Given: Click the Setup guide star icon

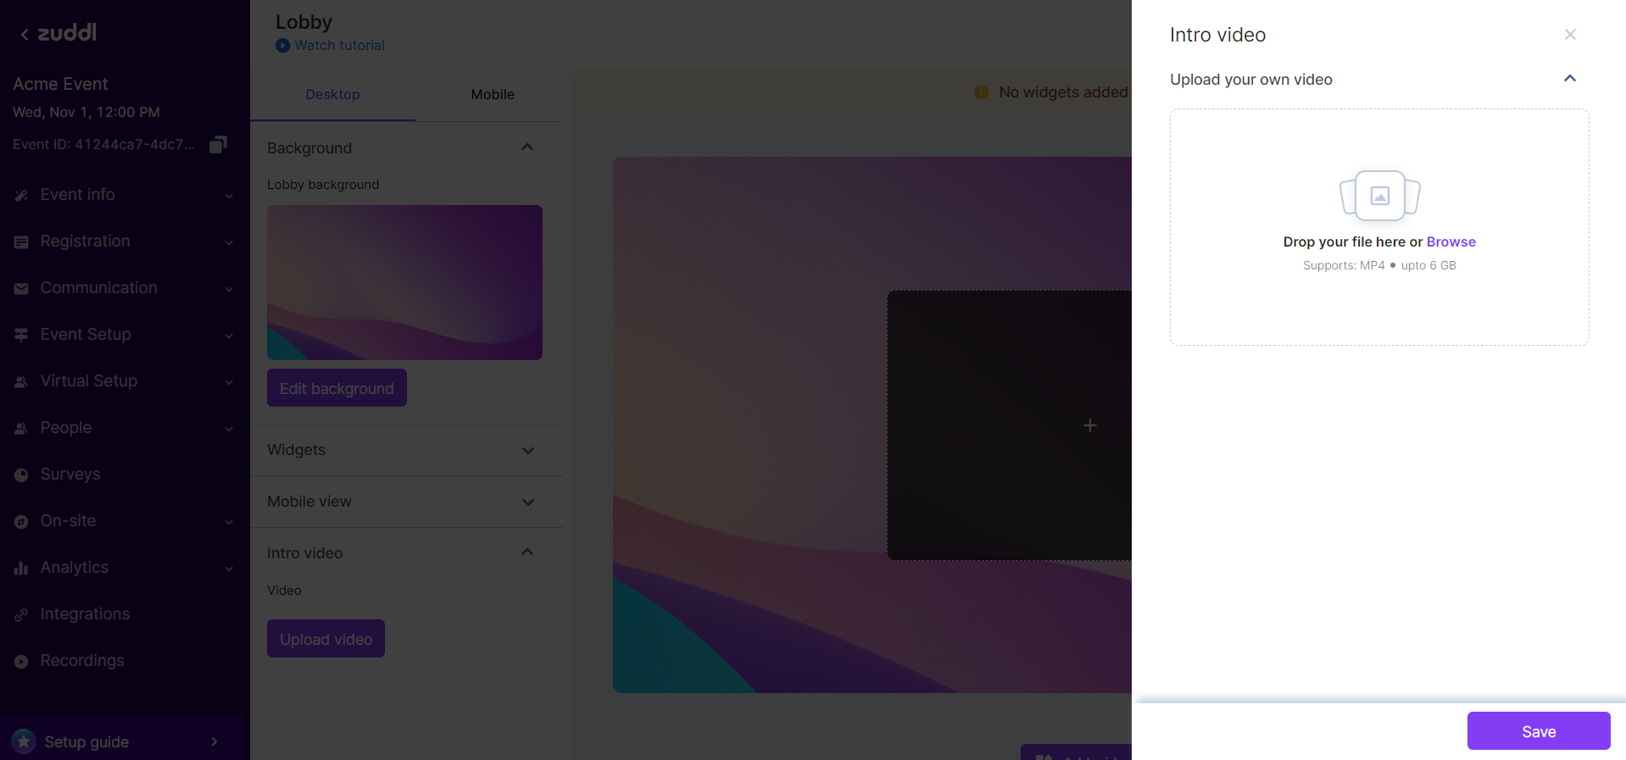Looking at the screenshot, I should [x=24, y=741].
